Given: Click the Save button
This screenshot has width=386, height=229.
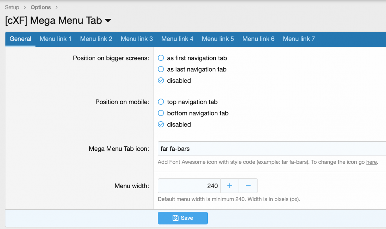Looking at the screenshot, I should point(182,218).
